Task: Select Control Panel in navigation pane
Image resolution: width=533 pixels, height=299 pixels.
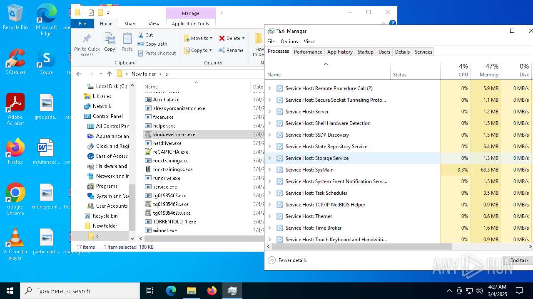Action: (107, 116)
